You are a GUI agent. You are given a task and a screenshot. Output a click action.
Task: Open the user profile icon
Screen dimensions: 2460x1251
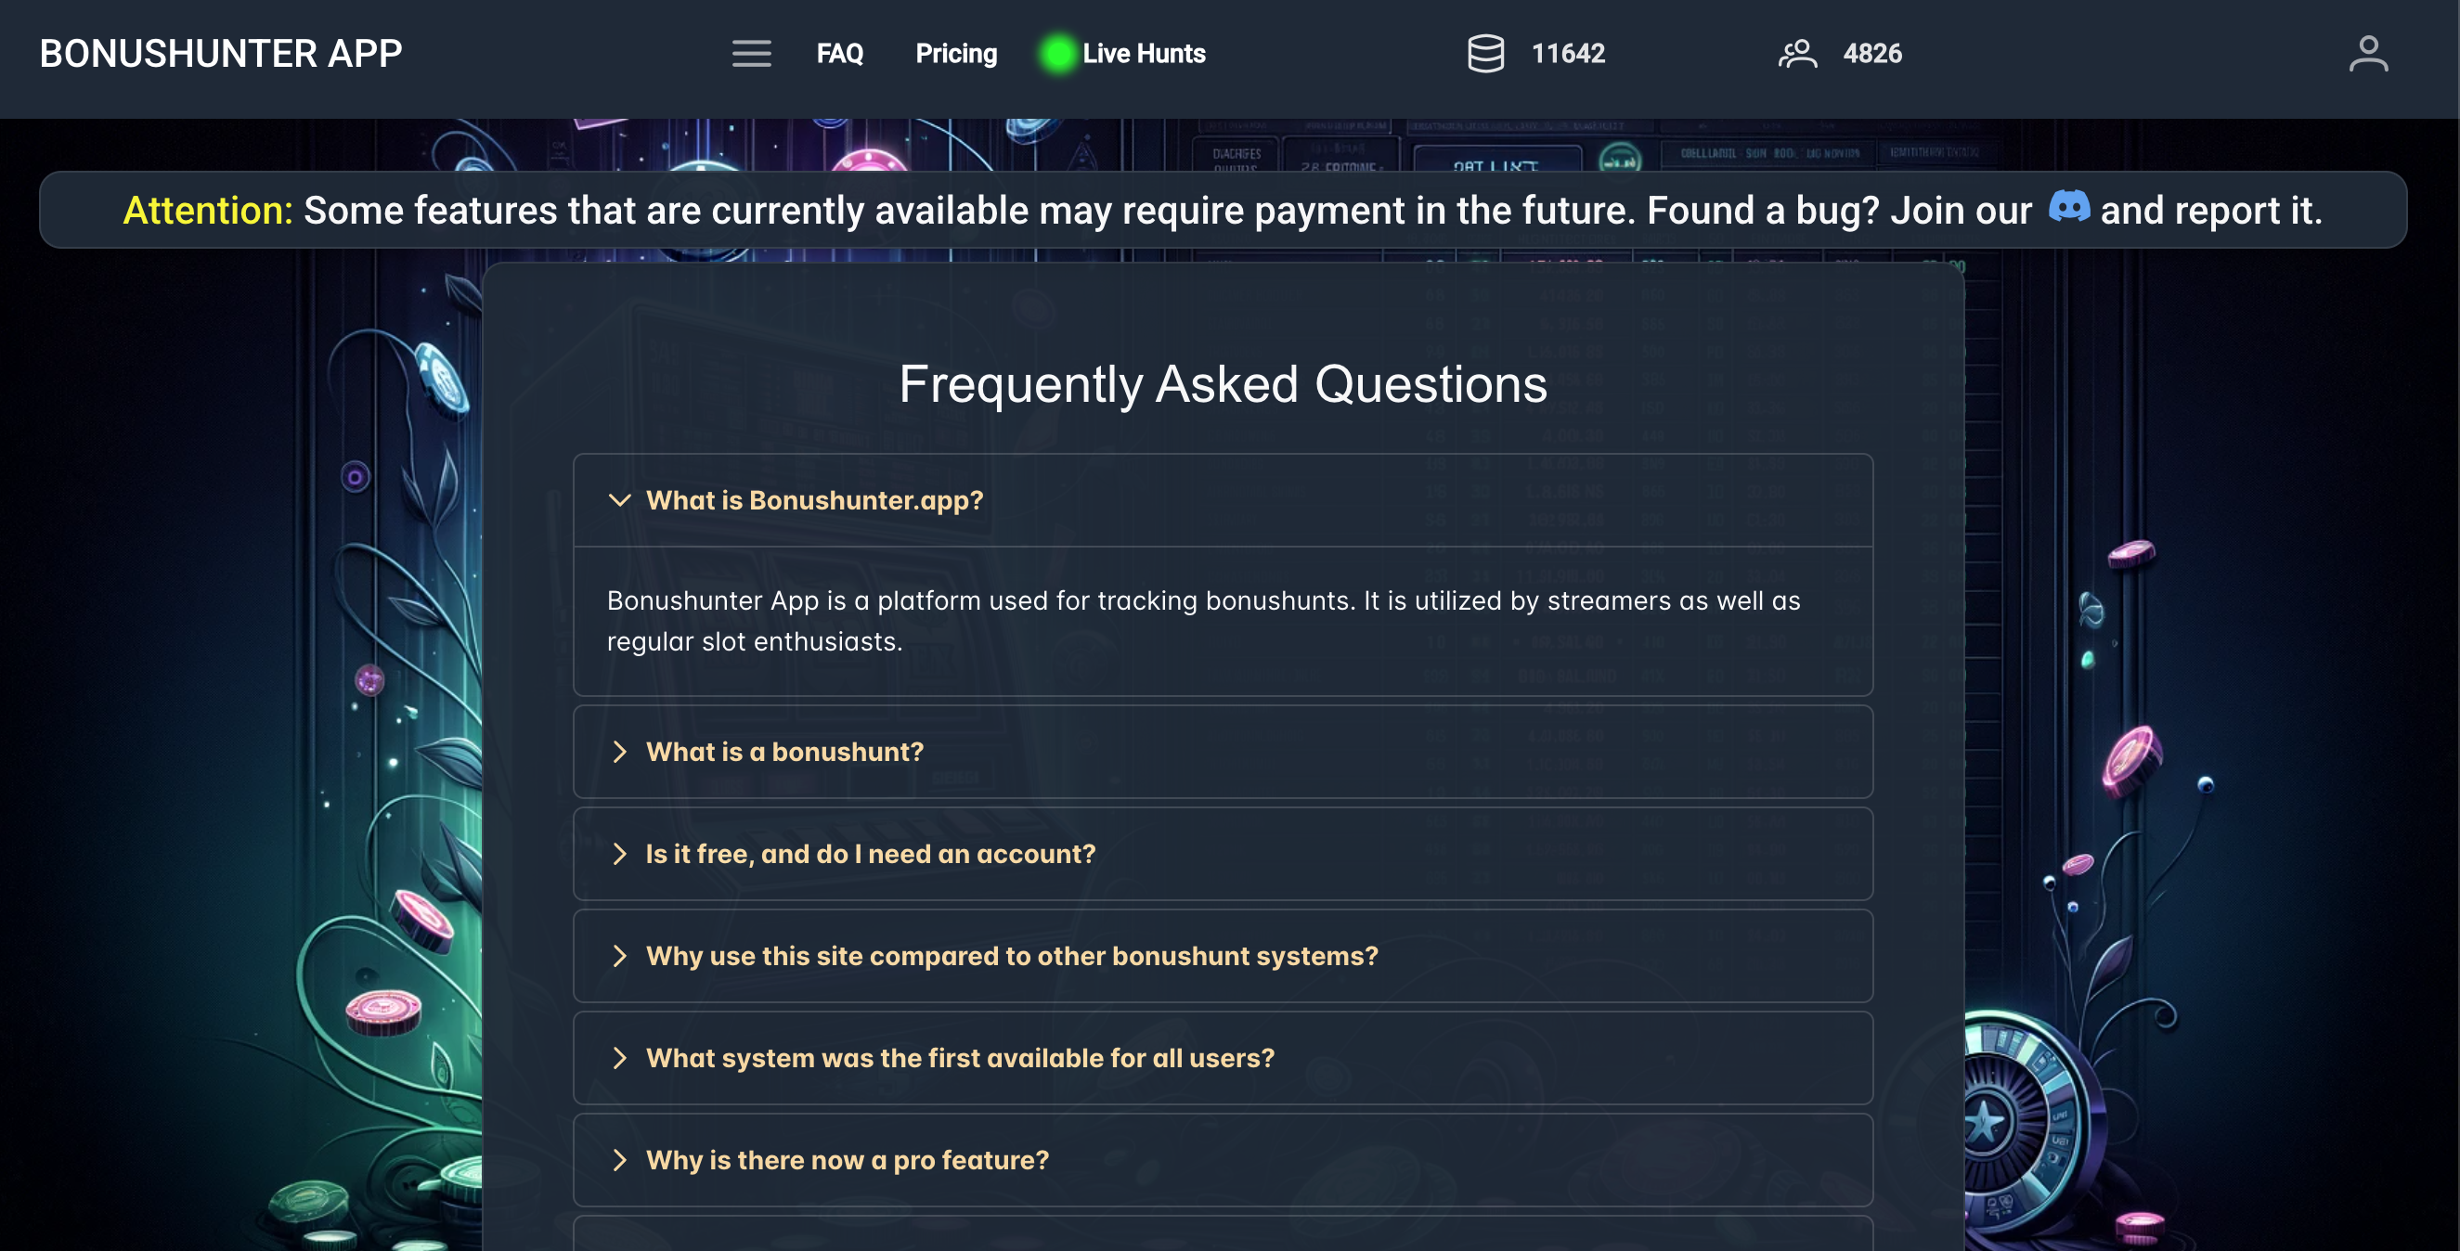(x=2367, y=54)
